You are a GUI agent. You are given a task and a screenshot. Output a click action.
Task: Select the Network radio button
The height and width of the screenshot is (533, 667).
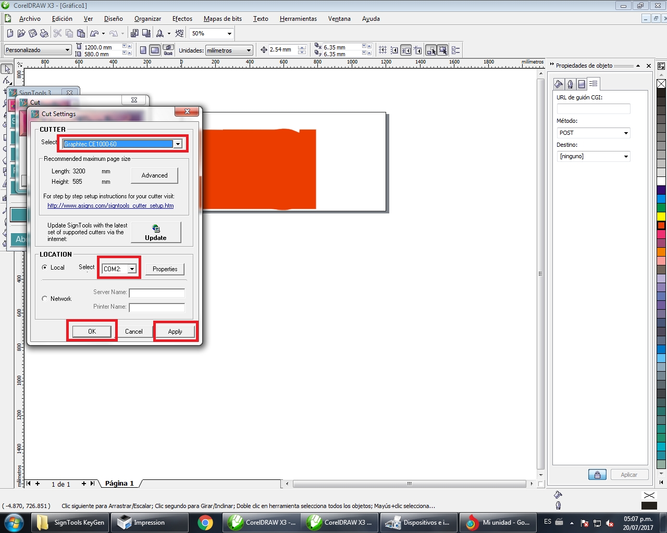[45, 299]
